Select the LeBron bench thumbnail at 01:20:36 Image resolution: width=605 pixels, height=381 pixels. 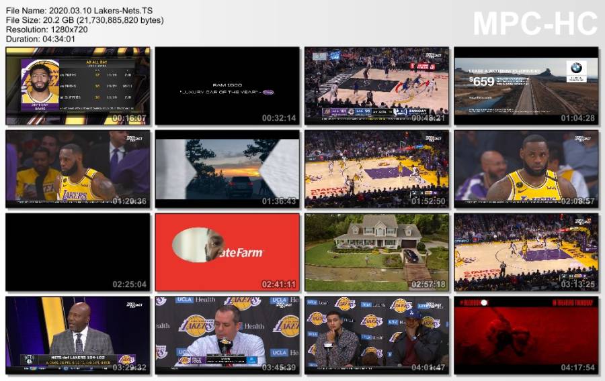(x=77, y=168)
